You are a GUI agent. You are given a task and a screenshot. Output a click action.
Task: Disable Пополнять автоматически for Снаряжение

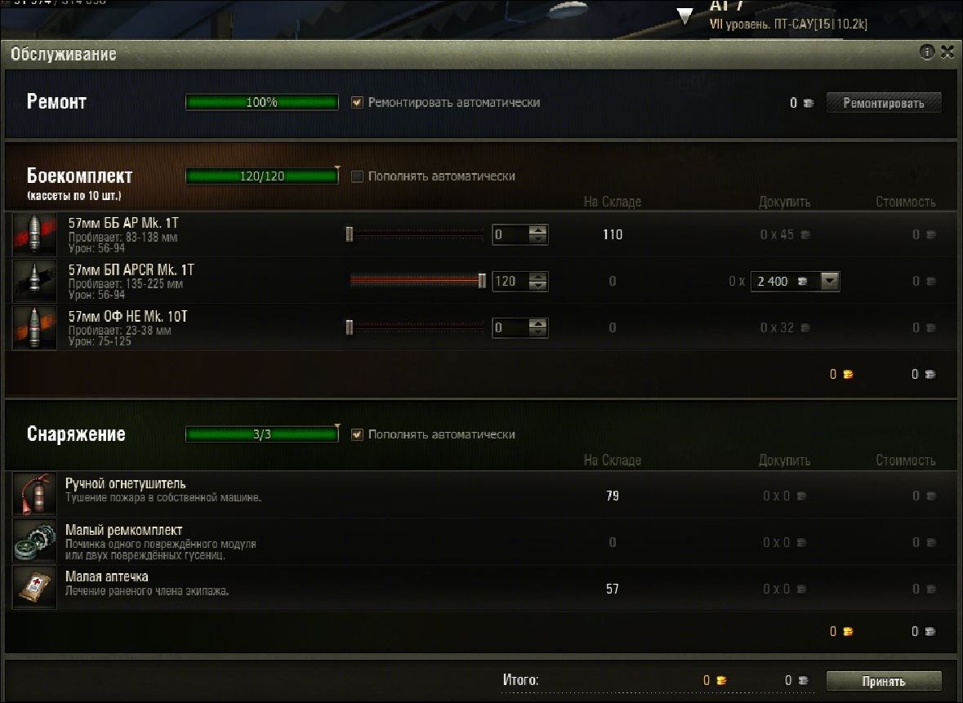pos(357,434)
